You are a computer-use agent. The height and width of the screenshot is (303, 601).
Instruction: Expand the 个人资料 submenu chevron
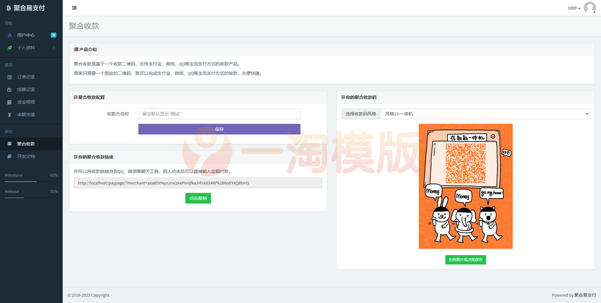(54, 48)
